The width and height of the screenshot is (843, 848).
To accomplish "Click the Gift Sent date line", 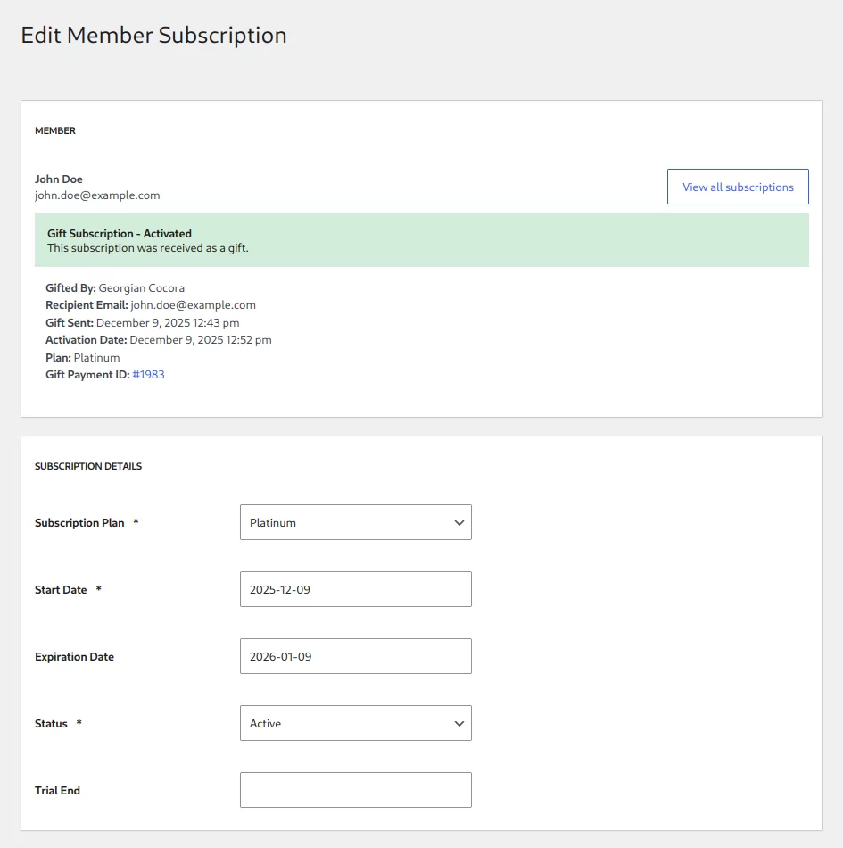I will click(142, 323).
